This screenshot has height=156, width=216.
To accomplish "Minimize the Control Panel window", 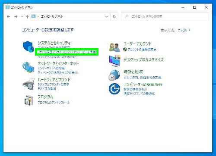I will point(183,7).
